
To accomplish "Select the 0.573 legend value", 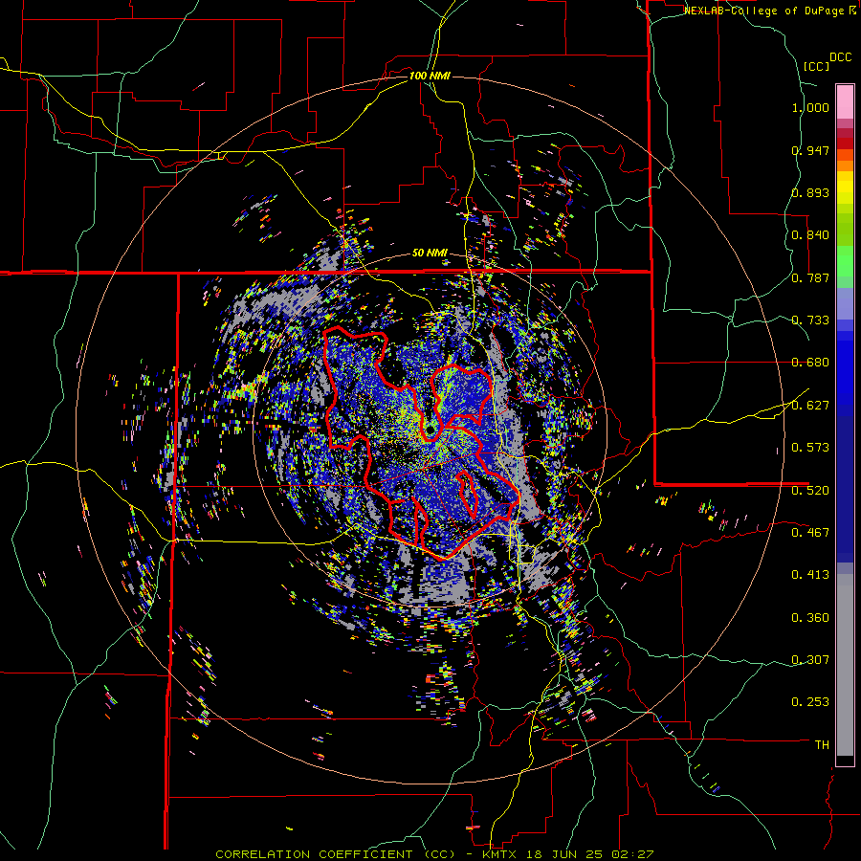I will click(x=810, y=448).
